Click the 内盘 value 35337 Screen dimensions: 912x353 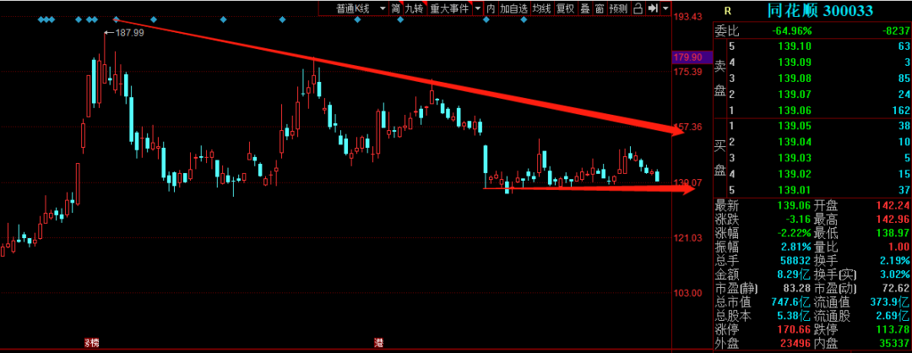click(x=894, y=343)
